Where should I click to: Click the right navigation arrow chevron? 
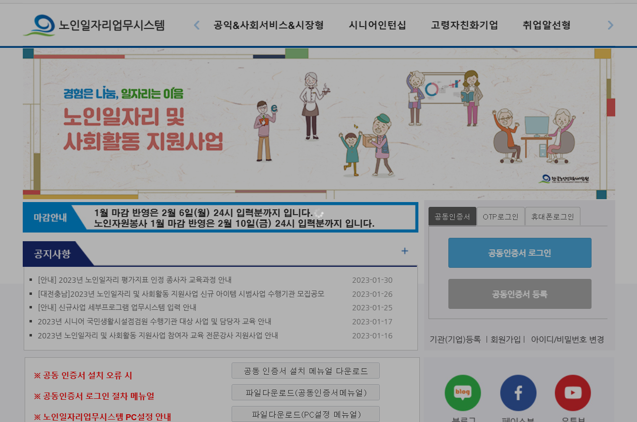[x=610, y=25]
